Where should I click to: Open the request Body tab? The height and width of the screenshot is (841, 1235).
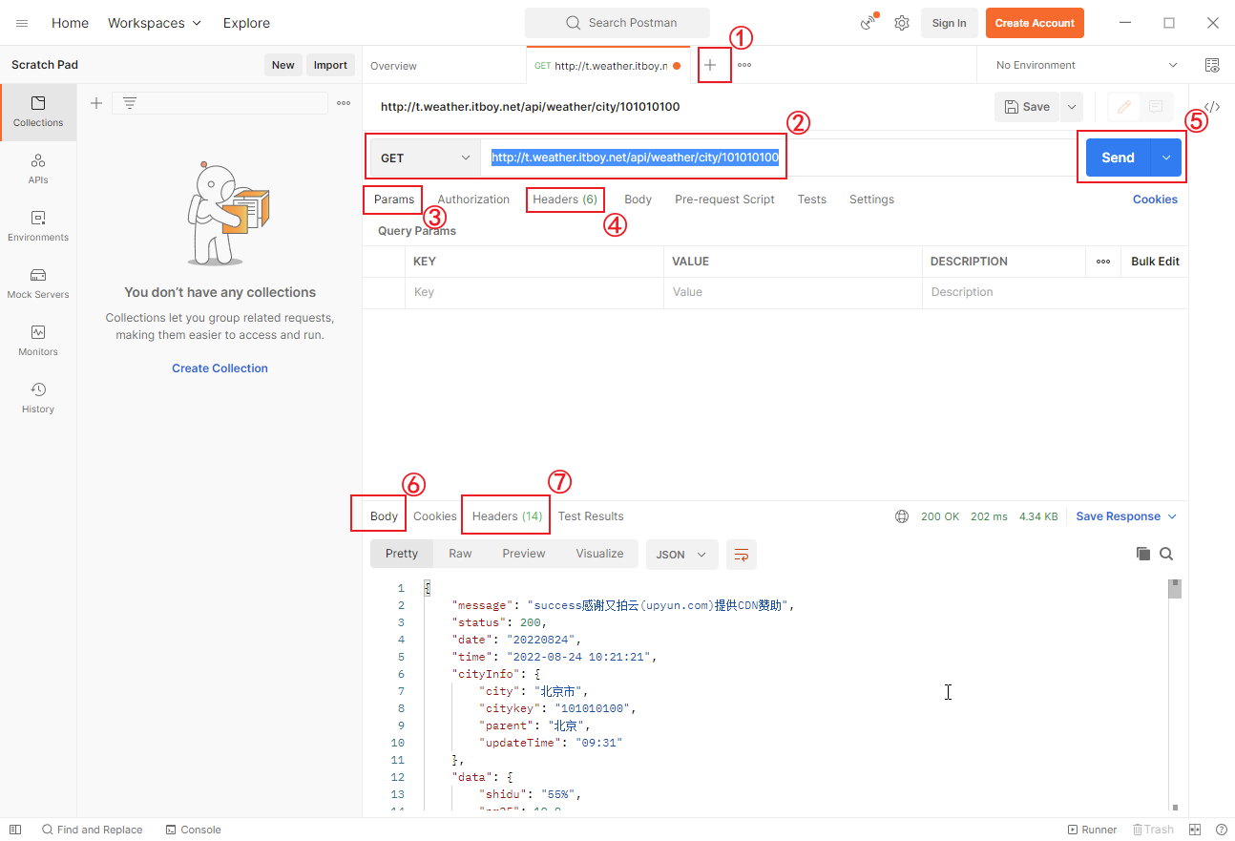[x=638, y=200]
